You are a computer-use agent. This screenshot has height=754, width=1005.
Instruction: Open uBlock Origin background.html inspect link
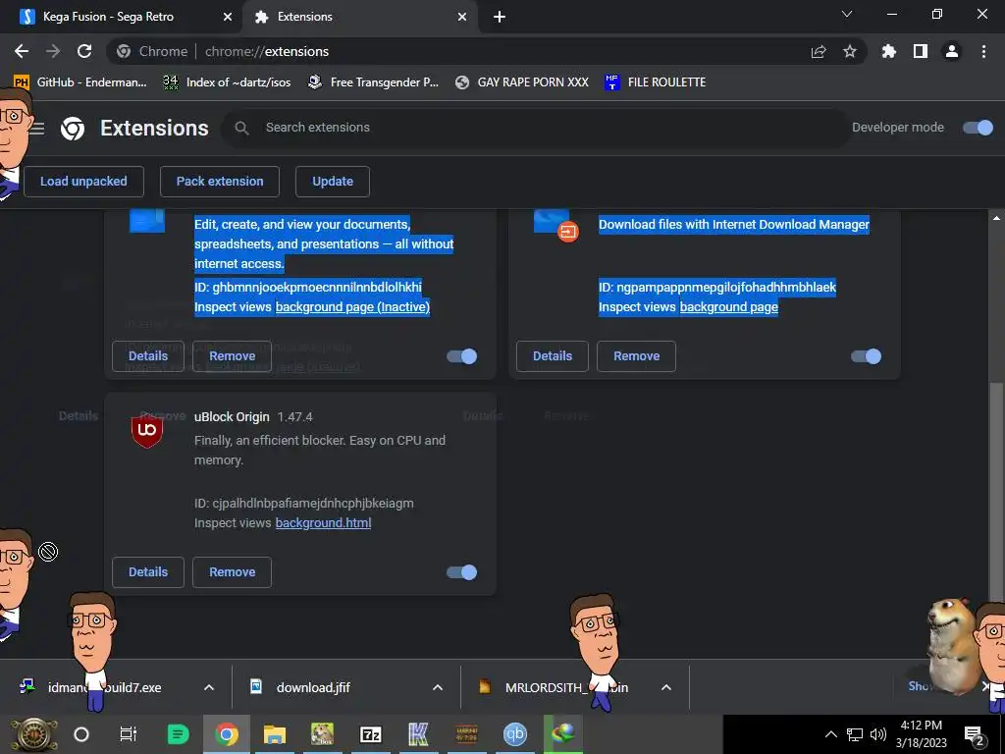click(x=323, y=523)
